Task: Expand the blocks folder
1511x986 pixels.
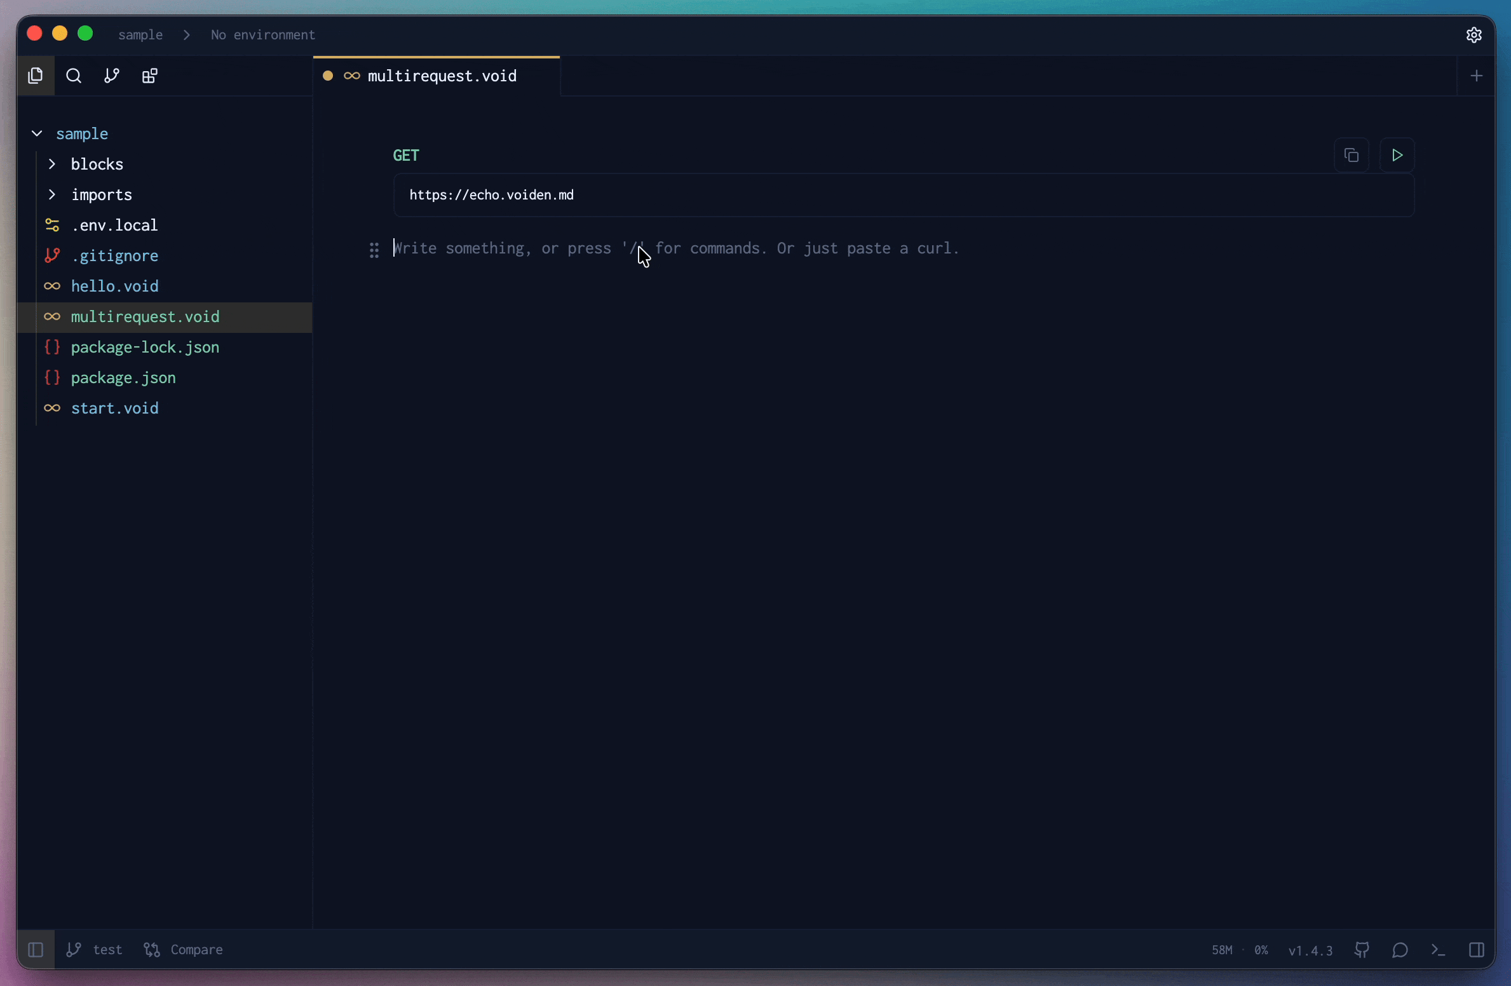Action: [52, 164]
